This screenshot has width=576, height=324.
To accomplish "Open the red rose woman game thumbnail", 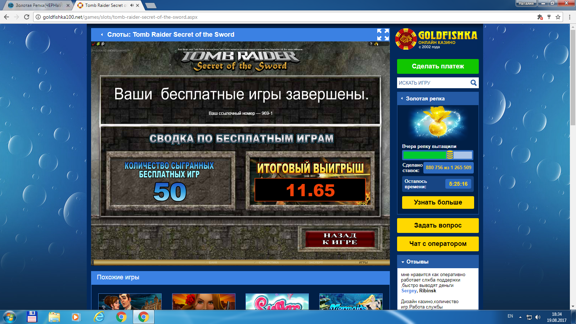I will (x=204, y=302).
